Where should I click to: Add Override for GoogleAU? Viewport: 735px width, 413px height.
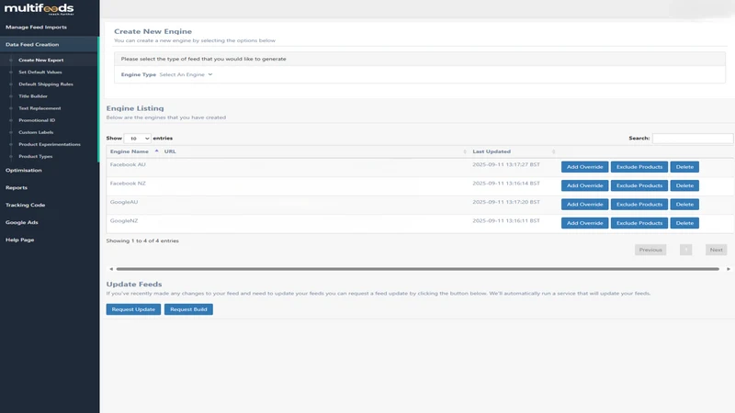pyautogui.click(x=584, y=204)
